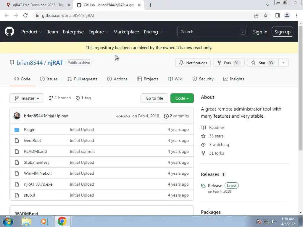
Task: Expand the Explore menu
Action: pyautogui.click(x=98, y=32)
